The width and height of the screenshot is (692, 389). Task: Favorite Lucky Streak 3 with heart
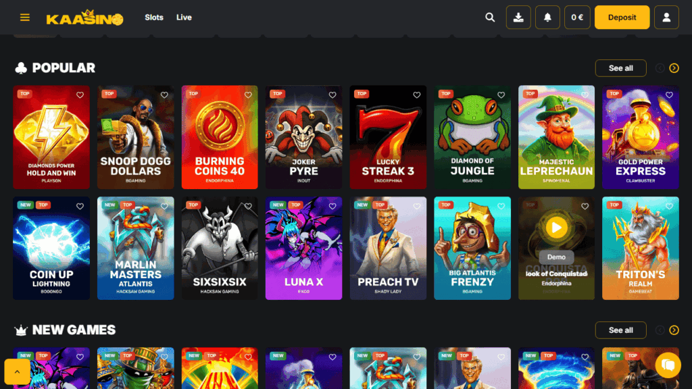[416, 95]
